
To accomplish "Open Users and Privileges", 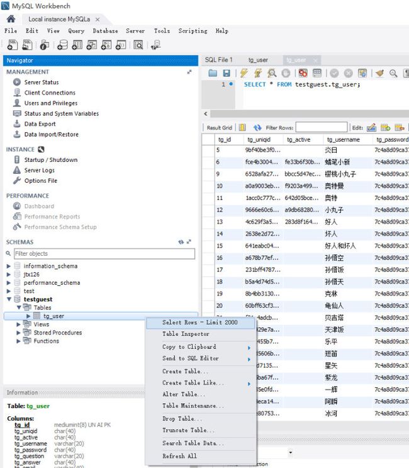I will pos(51,103).
